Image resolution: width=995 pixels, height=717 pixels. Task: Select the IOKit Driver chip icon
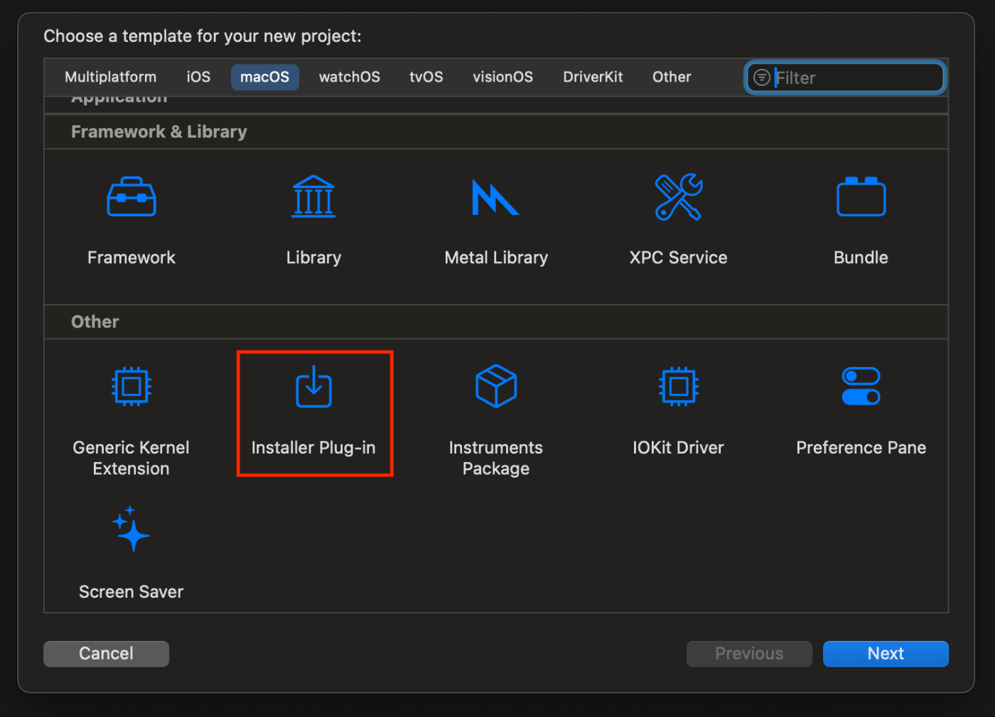[x=679, y=386]
